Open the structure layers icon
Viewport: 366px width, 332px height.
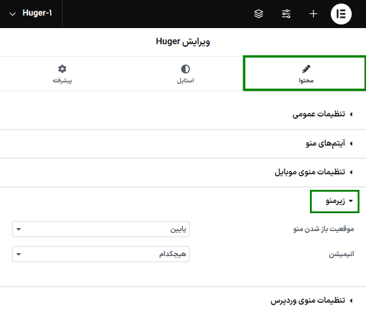click(259, 14)
